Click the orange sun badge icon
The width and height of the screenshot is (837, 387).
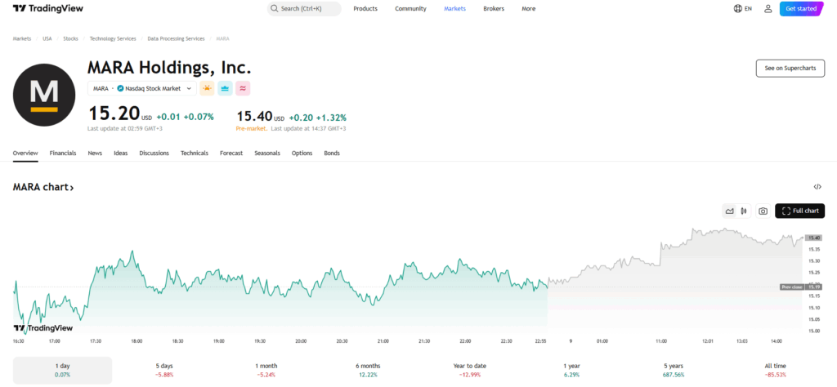(x=207, y=88)
